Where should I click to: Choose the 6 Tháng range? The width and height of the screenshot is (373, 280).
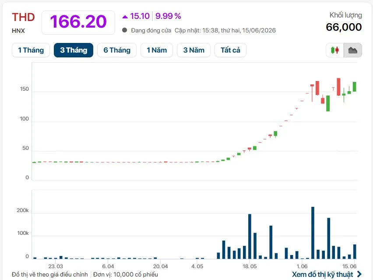[x=117, y=50]
